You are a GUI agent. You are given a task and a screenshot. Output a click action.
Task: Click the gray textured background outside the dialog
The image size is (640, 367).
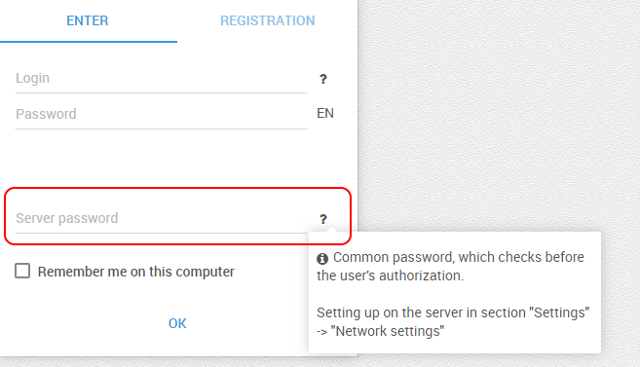pos(498,114)
